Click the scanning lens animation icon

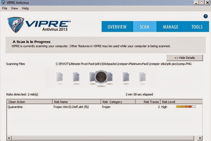101,77
